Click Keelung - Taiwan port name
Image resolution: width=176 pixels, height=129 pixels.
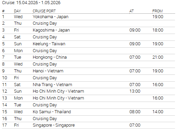pos(49,44)
